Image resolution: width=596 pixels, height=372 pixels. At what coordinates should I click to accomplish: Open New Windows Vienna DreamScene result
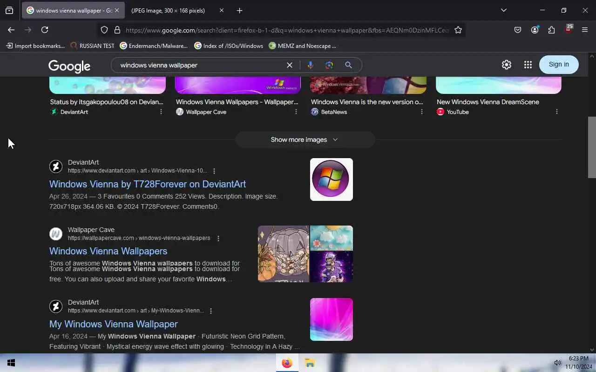(488, 102)
